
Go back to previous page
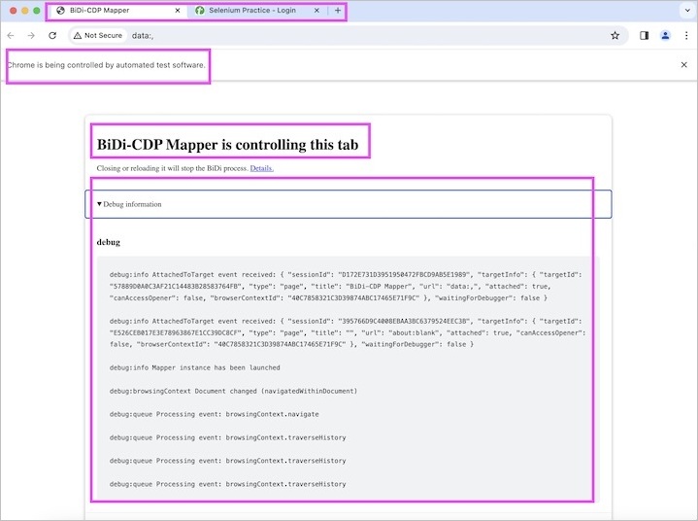coord(11,36)
